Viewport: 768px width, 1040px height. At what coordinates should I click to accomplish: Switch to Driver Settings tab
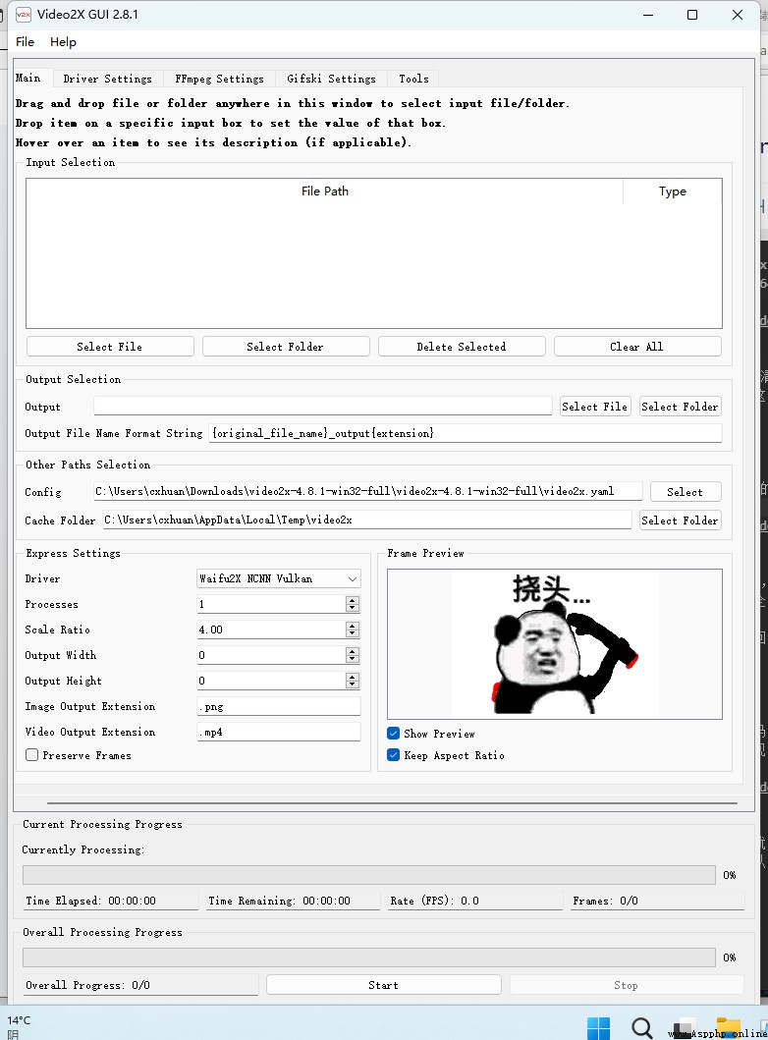[107, 79]
